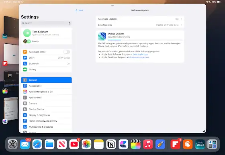The image size is (225, 155).
Task: Open Apple Pencil settings
Action: coord(46,98)
